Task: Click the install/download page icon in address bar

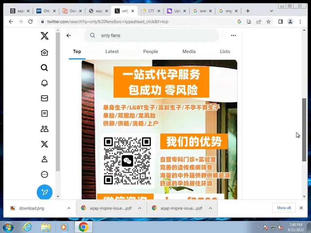Action: pos(249,22)
